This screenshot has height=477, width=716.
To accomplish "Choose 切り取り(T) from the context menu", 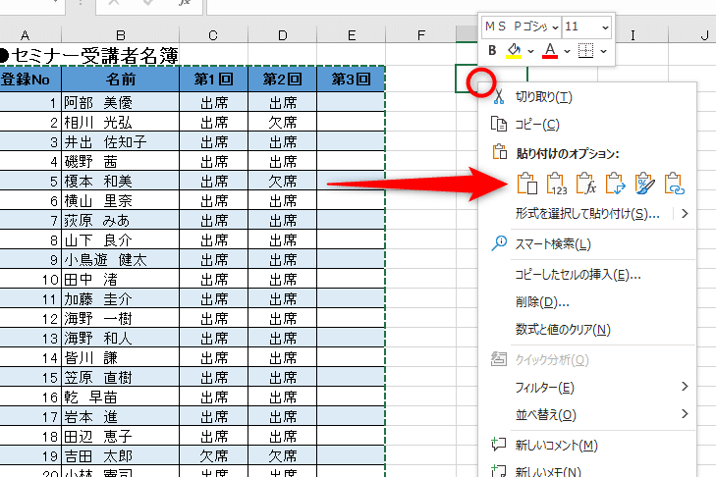I will (543, 96).
